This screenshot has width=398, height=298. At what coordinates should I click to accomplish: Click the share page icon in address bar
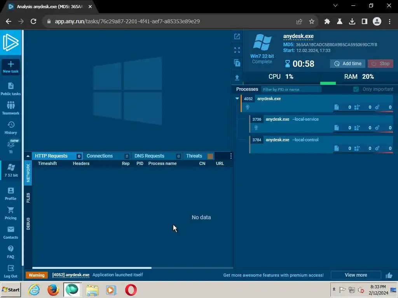(x=299, y=22)
